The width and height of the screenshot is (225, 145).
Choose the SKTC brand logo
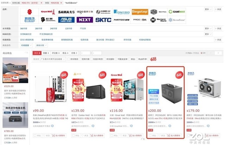click(x=103, y=20)
